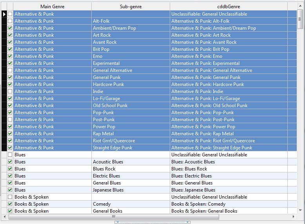The width and height of the screenshot is (305, 224).
Task: Select the 'Hardcore Punk' sub-genre cell
Action: [131, 84]
